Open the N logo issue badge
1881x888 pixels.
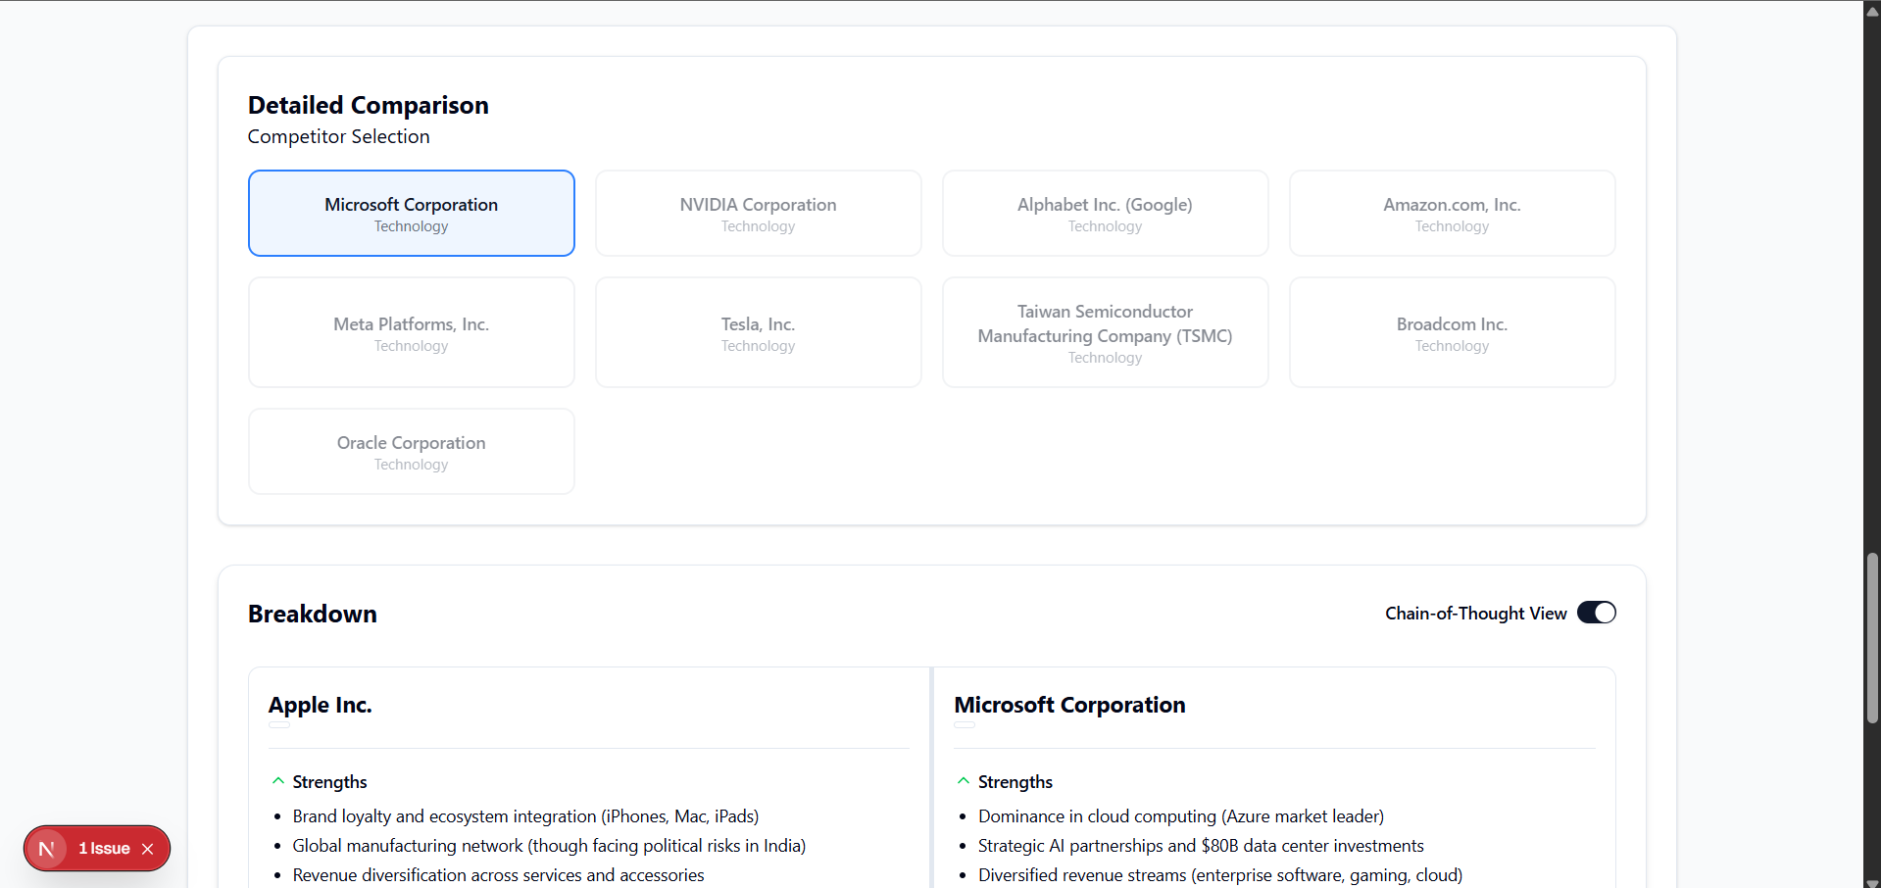pyautogui.click(x=46, y=849)
